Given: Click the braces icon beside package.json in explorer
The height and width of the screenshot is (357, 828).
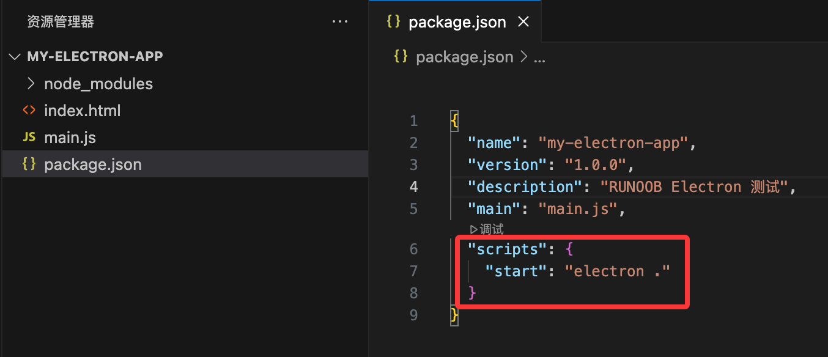Looking at the screenshot, I should pyautogui.click(x=29, y=164).
